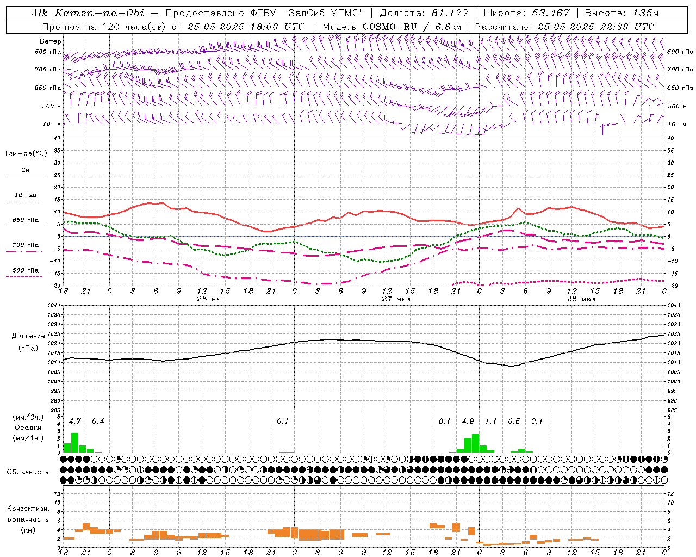The width and height of the screenshot is (696, 557).
Task: Click the 4.7 precipitation total
Action: (74, 422)
